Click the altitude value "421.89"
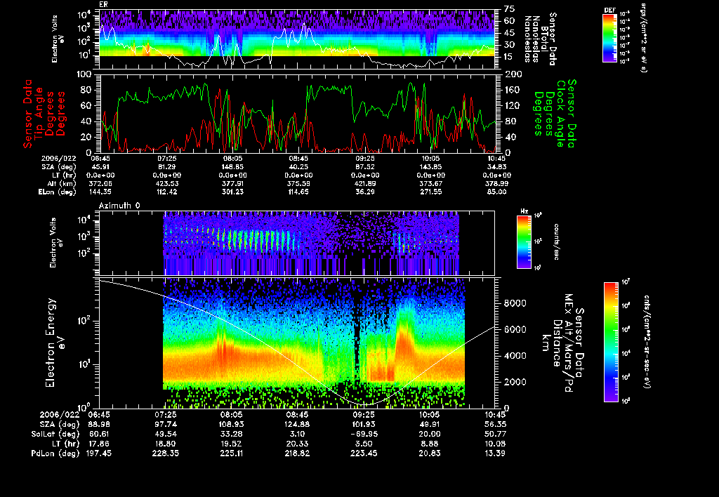This screenshot has height=497, width=719. [365, 183]
